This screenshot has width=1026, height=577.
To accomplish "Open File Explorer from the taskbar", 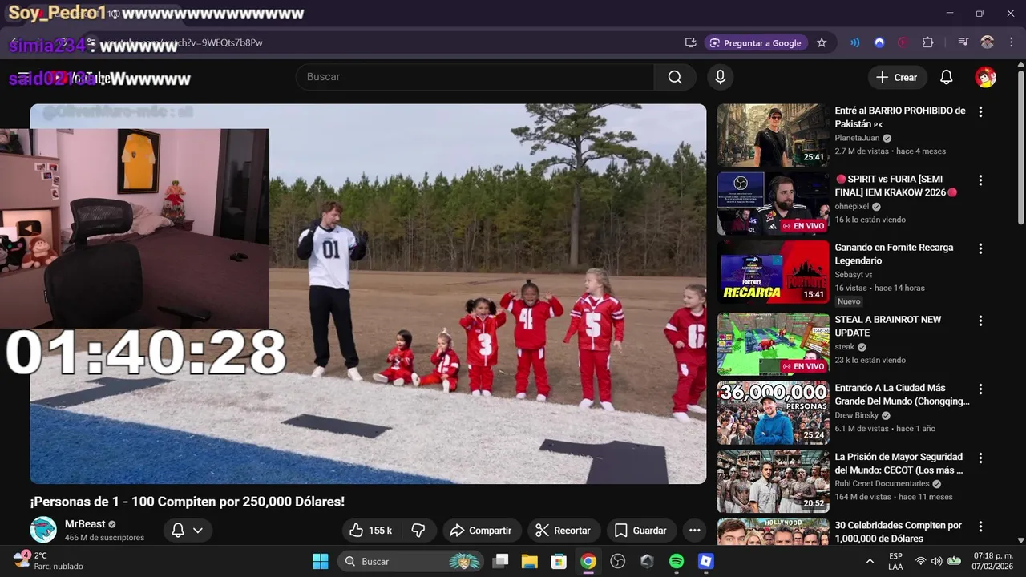I will pos(529,561).
